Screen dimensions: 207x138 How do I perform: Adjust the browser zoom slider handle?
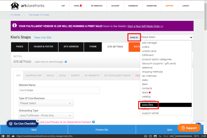click(174, 136)
